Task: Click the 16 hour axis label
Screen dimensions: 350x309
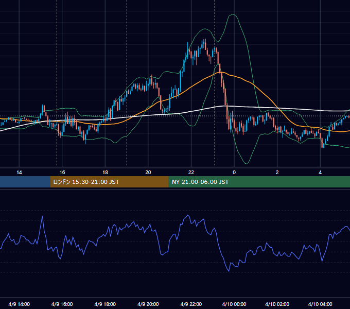Action: point(62,173)
